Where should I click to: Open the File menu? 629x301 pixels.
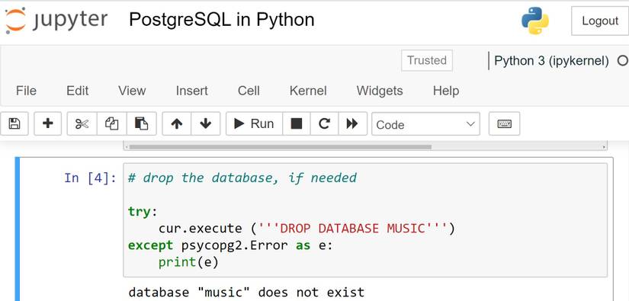26,91
